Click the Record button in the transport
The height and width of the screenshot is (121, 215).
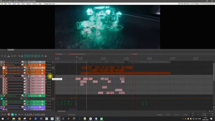click(9, 114)
